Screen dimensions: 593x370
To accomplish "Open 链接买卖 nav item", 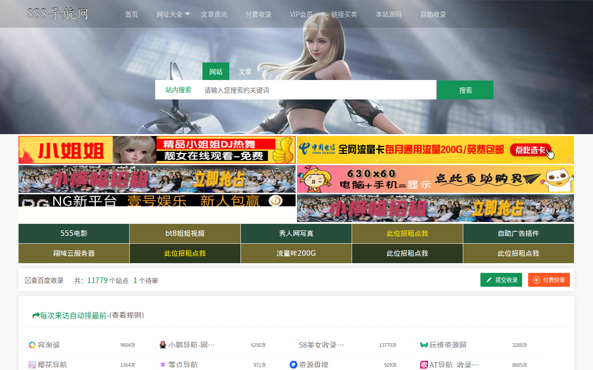I will (x=344, y=14).
